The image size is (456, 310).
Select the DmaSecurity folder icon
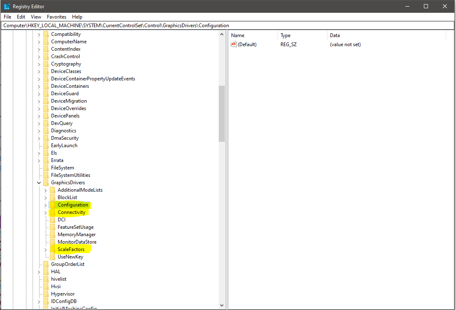(46, 138)
